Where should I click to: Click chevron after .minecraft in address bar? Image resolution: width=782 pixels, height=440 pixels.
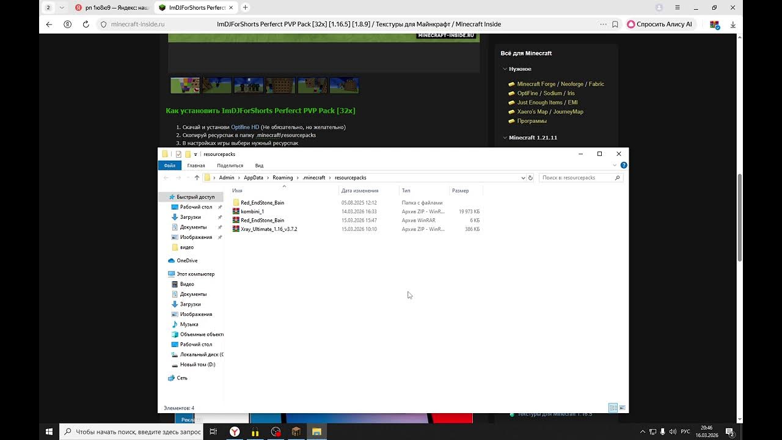(x=330, y=178)
